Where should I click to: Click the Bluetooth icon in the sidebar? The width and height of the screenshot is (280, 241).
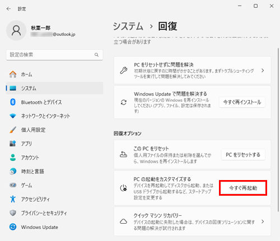[x=13, y=102]
